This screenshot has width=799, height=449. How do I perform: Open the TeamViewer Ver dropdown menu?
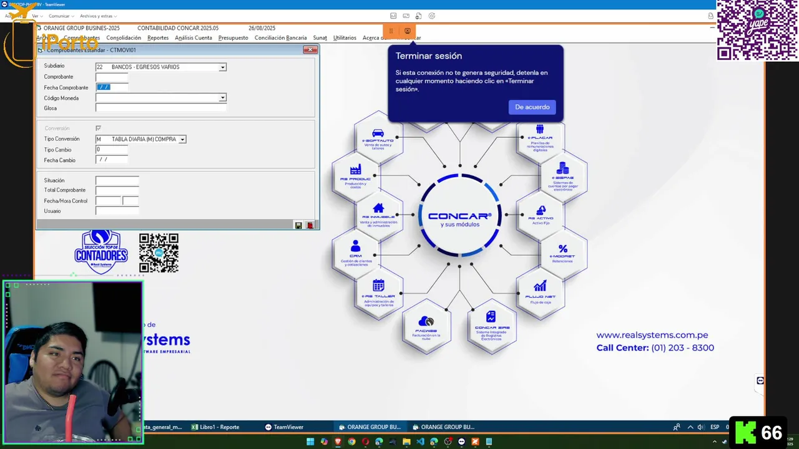37,16
